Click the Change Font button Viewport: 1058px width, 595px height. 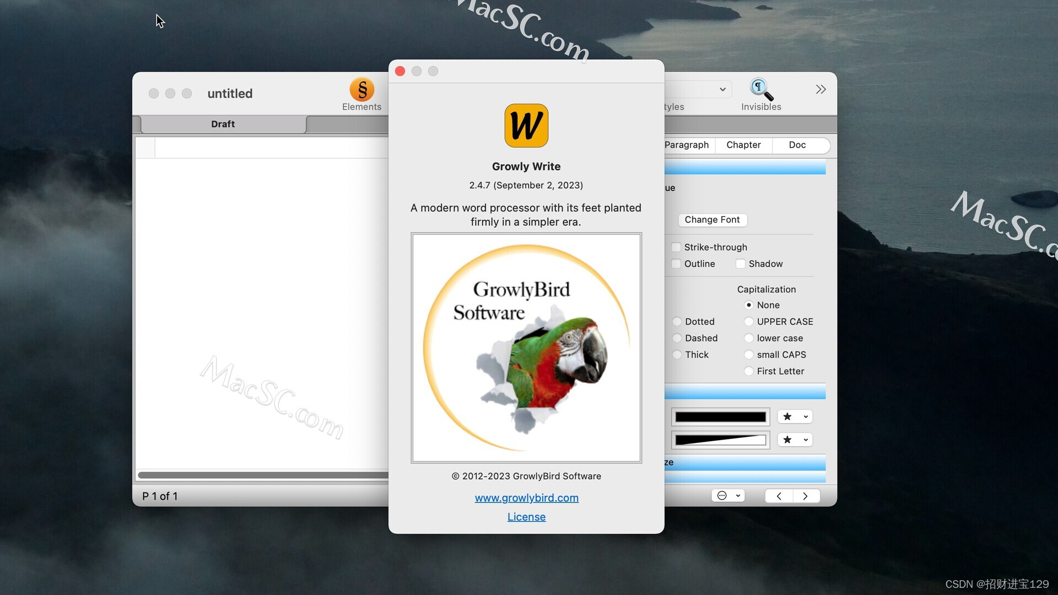pos(712,220)
